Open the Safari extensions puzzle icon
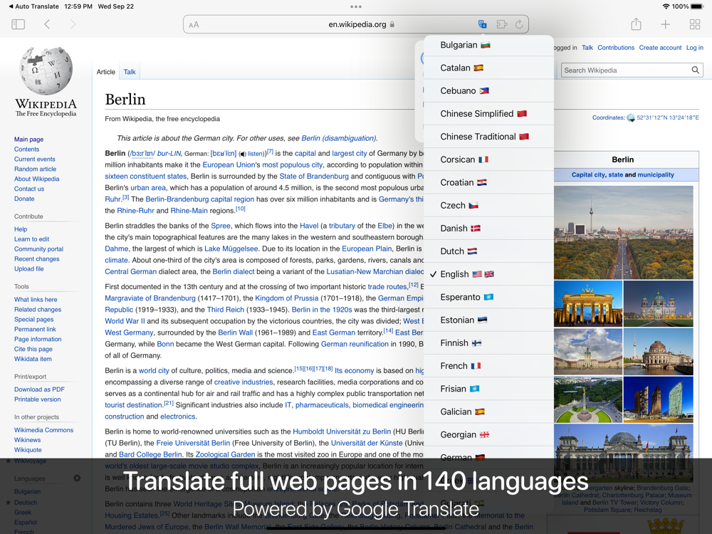The height and width of the screenshot is (534, 712). point(501,24)
